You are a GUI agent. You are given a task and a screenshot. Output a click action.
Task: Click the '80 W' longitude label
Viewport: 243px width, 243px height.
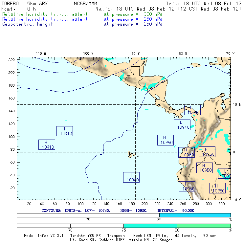(183, 54)
